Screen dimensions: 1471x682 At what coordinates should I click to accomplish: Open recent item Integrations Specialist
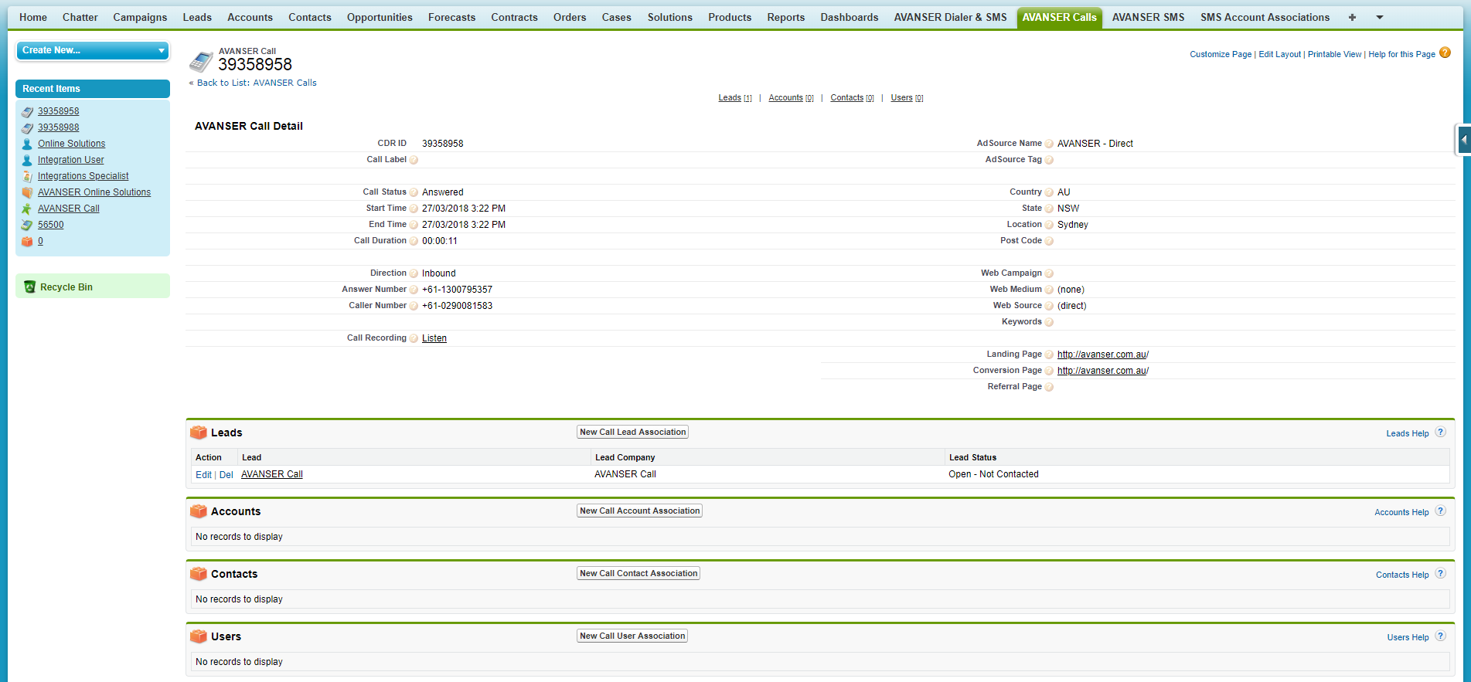(83, 176)
